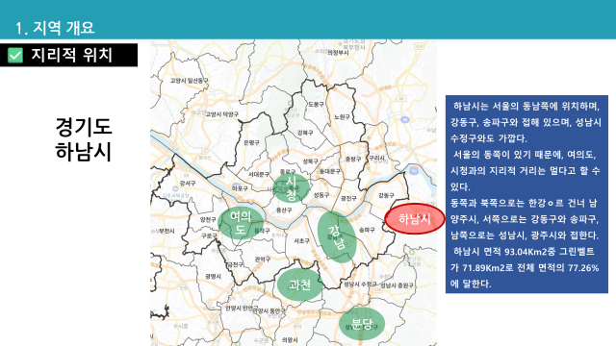Select the red 하남시 oval marker
616x346 pixels.
point(415,219)
